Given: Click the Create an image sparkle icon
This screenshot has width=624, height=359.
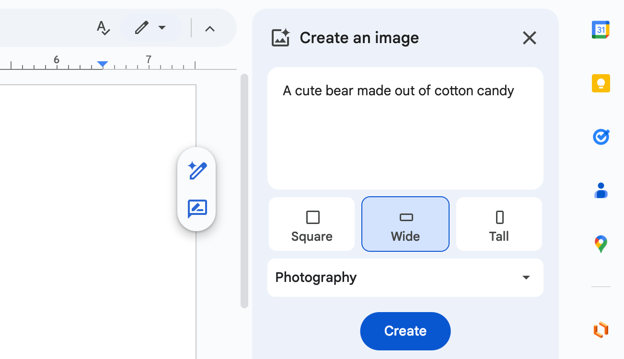Looking at the screenshot, I should pos(281,37).
